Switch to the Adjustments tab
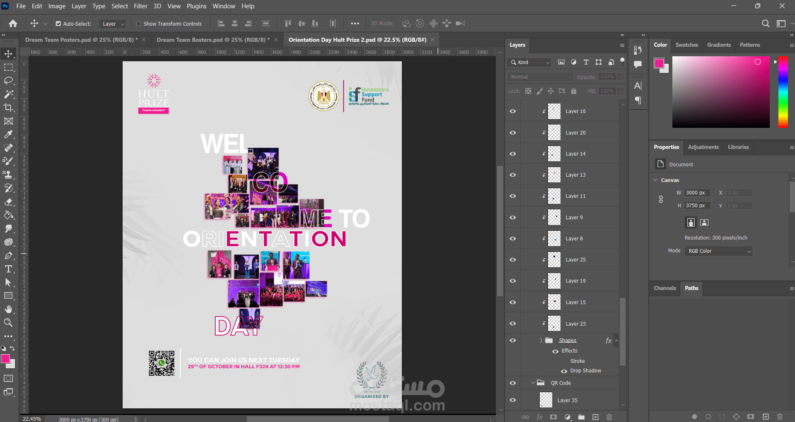Image resolution: width=795 pixels, height=422 pixels. click(x=703, y=147)
